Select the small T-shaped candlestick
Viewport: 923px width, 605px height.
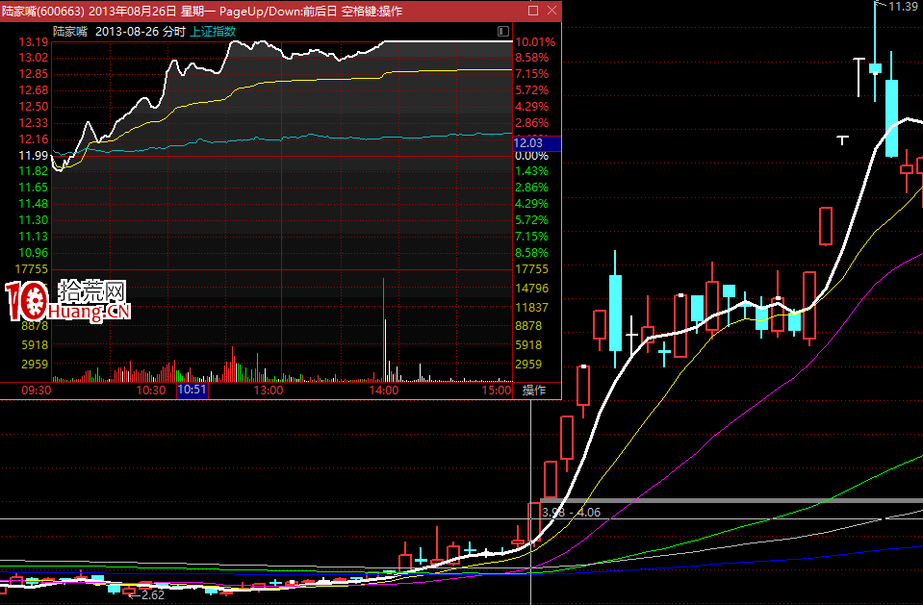pos(843,139)
